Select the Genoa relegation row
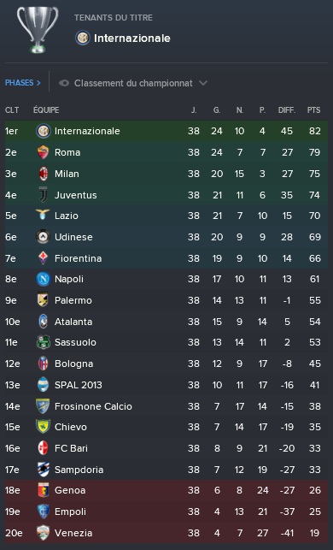 [x=166, y=490]
